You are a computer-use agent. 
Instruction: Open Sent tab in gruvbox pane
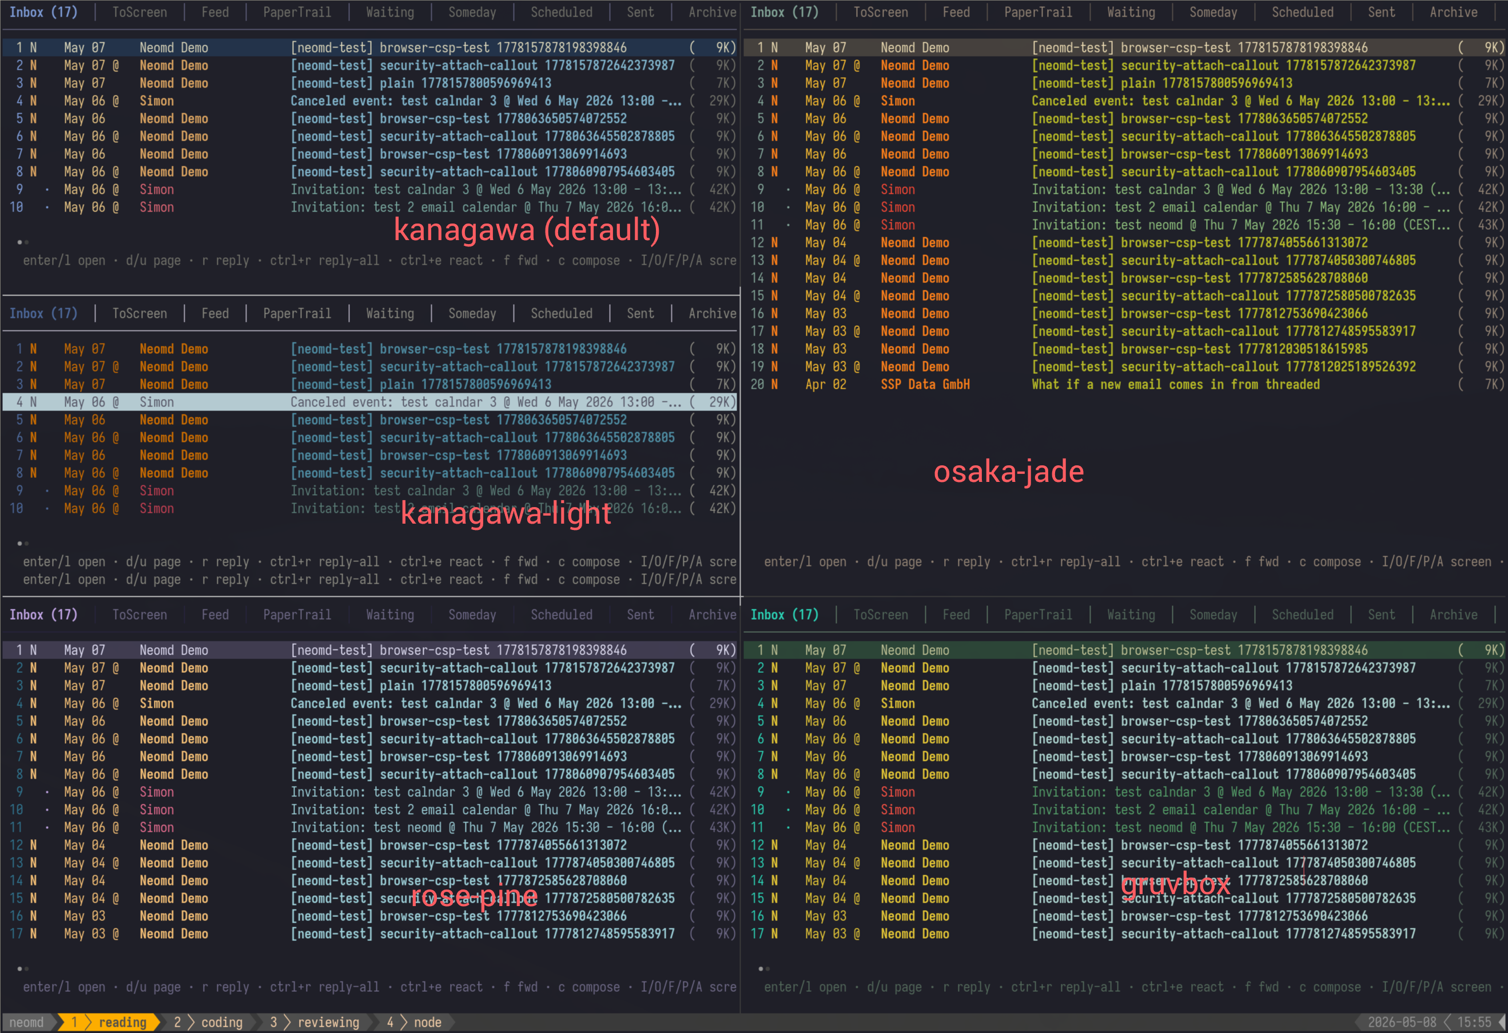tap(1381, 615)
